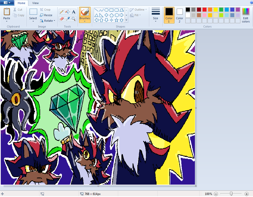The height and width of the screenshot is (197, 253).
Task: Pick the Four-point star shape
Action: click(x=112, y=20)
